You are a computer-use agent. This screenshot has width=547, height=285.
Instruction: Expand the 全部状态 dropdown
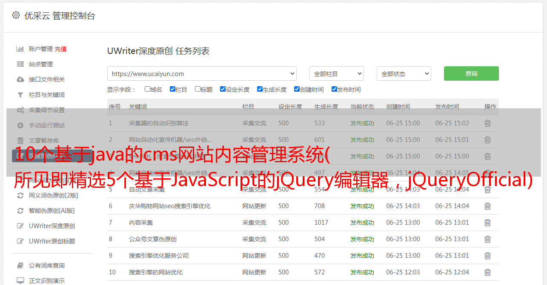pyautogui.click(x=404, y=73)
